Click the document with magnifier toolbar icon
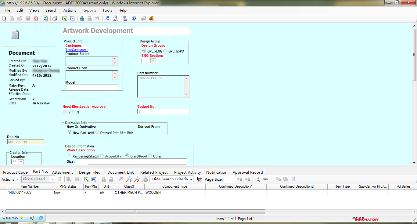The height and width of the screenshot is (224, 417). [115, 18]
